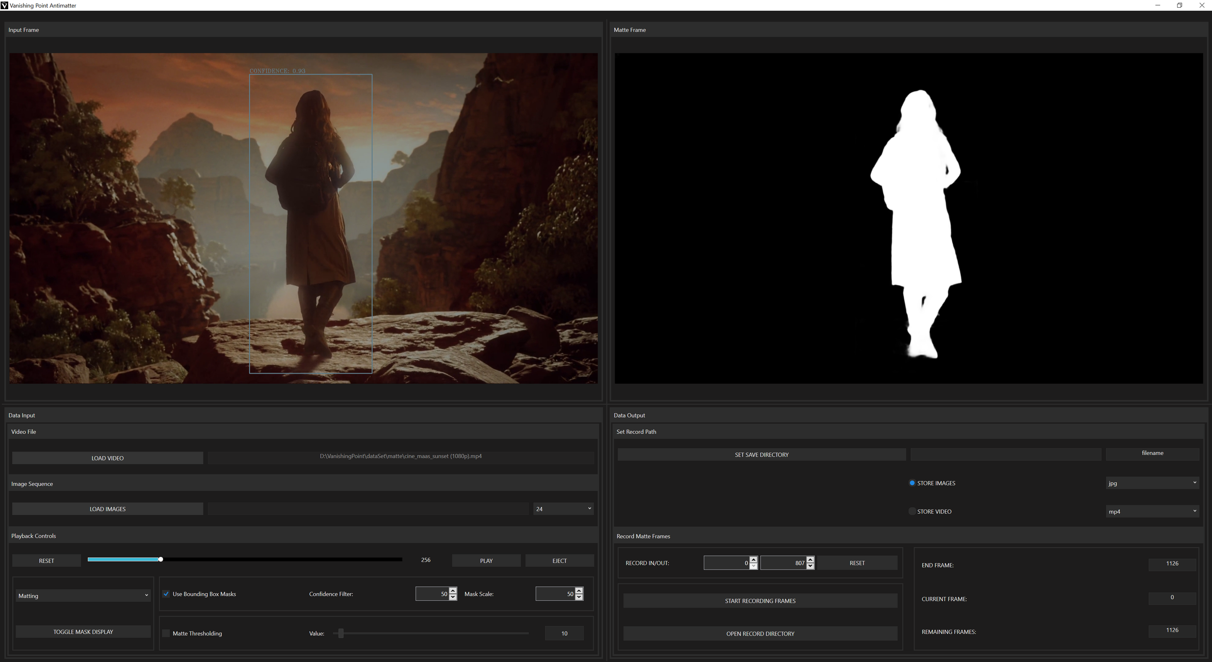Click the input frame video preview
The height and width of the screenshot is (662, 1212).
tap(303, 218)
